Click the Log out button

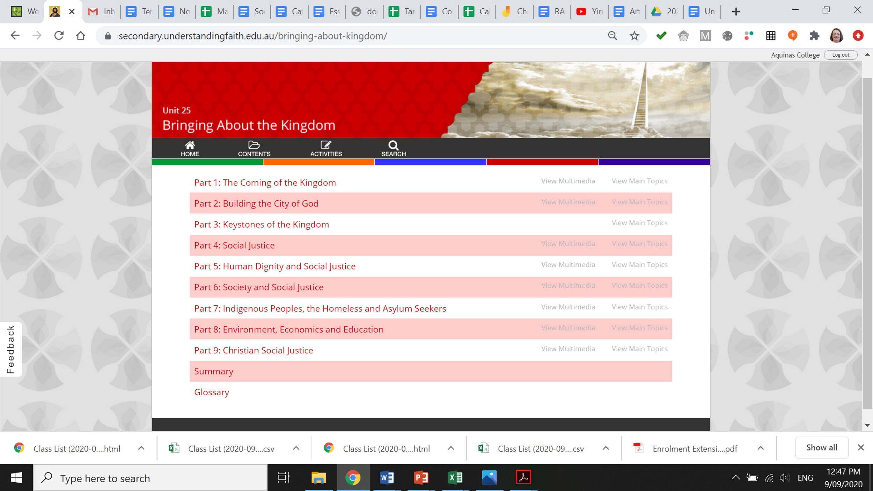click(840, 55)
